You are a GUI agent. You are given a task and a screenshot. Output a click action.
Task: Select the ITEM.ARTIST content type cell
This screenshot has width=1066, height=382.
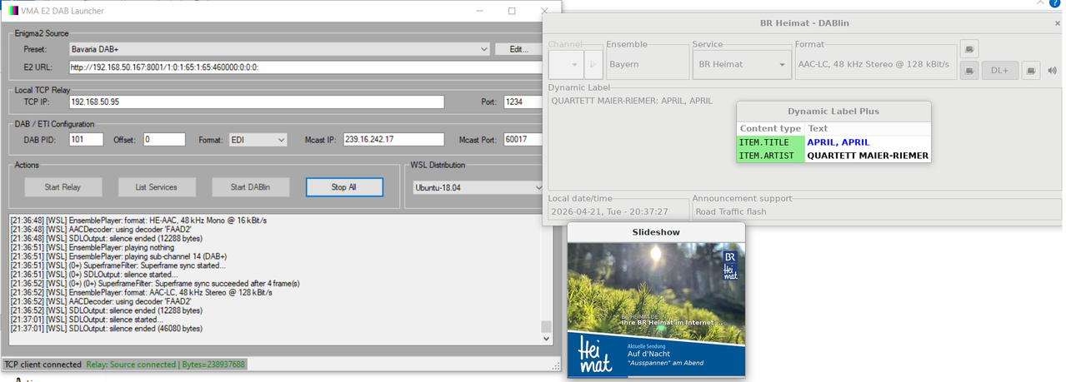[771, 156]
